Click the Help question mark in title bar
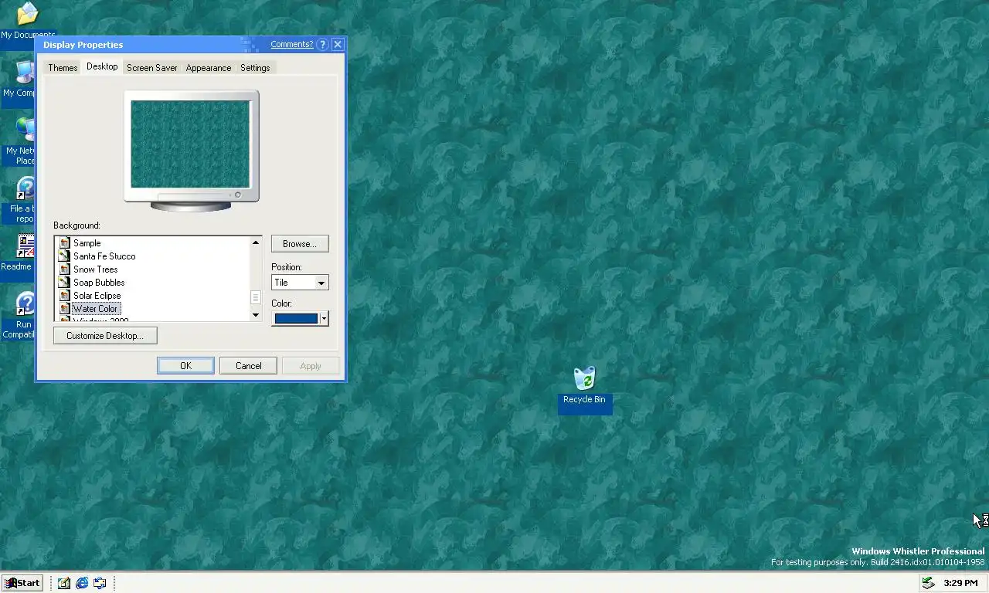 tap(323, 45)
